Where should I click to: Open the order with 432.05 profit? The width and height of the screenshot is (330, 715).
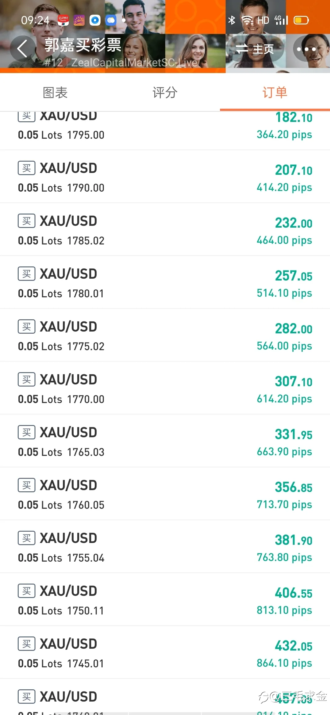click(x=165, y=652)
